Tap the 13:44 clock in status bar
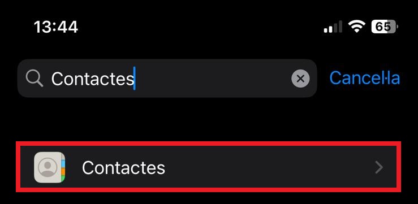Image resolution: width=418 pixels, height=204 pixels. coord(56,27)
